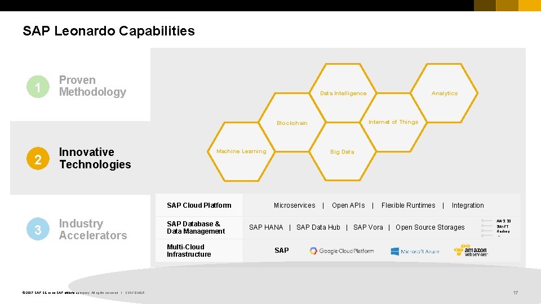Select the Proven Methodology heading
This screenshot has width=541, height=304.
pos(92,86)
